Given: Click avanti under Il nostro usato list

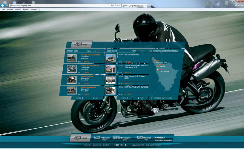Looking at the screenshot, I should [x=96, y=98].
